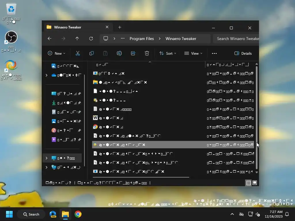Show hidden breadcrumb folders ellipsis
This screenshot has width=295, height=221.
(x=123, y=38)
